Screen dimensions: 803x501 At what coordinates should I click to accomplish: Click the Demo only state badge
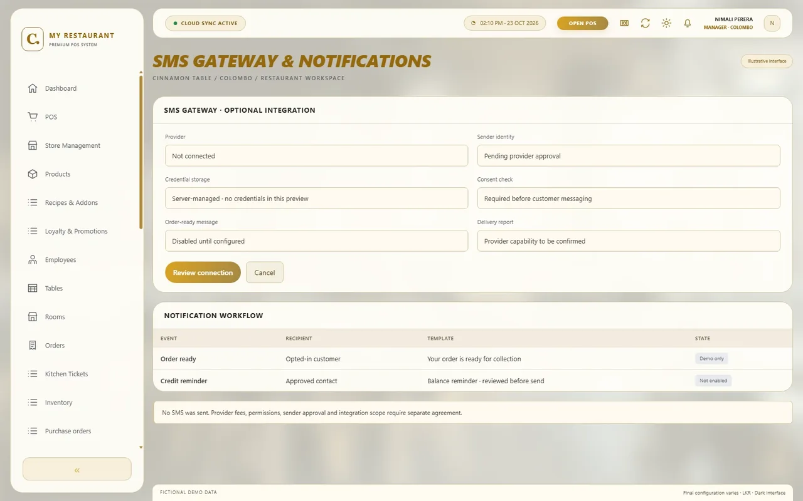pyautogui.click(x=711, y=359)
